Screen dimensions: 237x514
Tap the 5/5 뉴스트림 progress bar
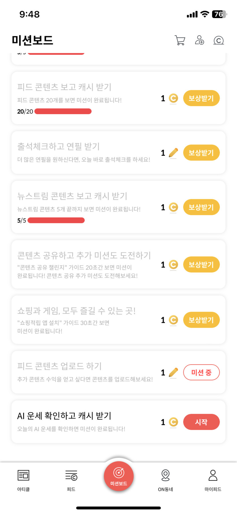(x=56, y=220)
